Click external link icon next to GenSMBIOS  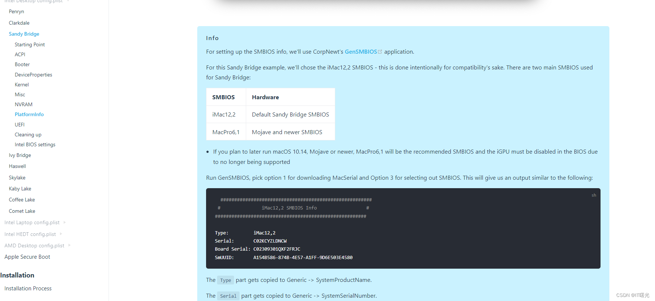pyautogui.click(x=380, y=52)
